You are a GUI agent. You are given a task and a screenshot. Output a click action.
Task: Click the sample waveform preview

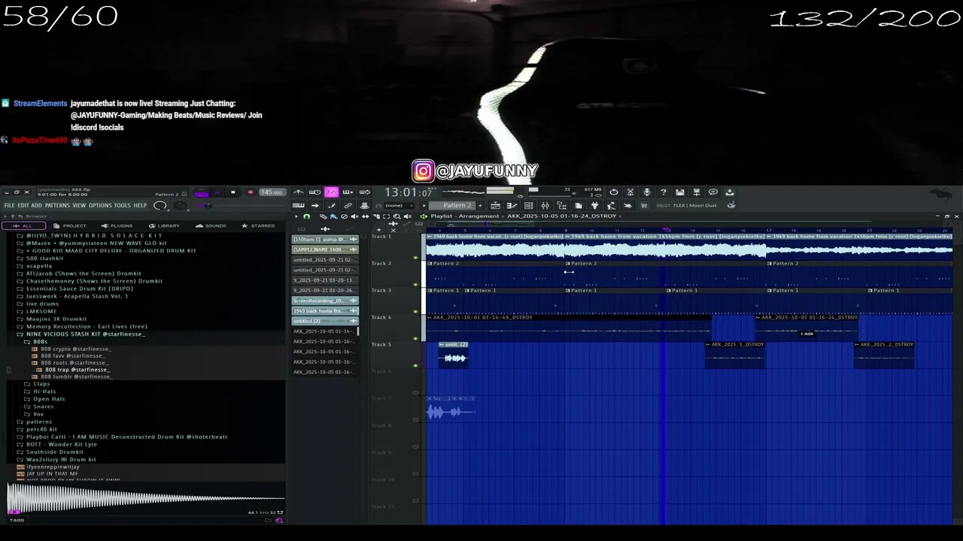click(146, 498)
